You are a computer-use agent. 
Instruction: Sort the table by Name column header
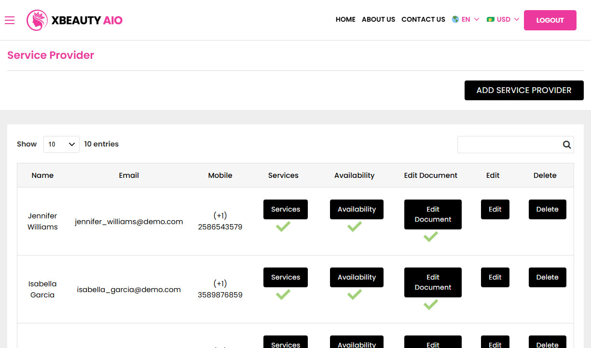click(x=42, y=175)
